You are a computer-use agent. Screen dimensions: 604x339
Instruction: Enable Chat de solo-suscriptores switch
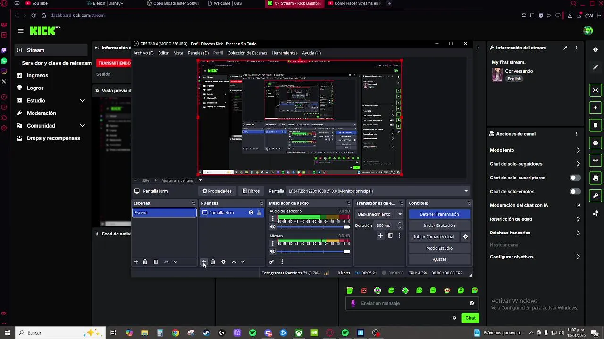(x=575, y=178)
